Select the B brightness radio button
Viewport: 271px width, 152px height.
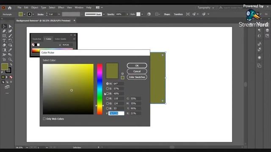click(x=108, y=94)
